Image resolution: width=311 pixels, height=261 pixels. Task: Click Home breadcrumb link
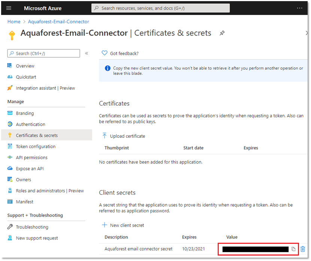pyautogui.click(x=14, y=22)
